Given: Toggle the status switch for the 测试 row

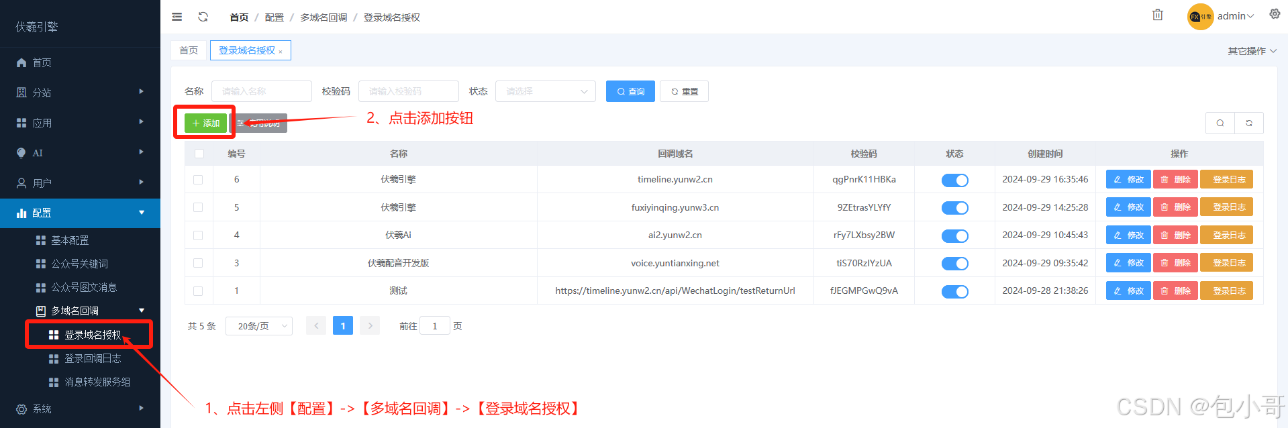Looking at the screenshot, I should pyautogui.click(x=954, y=292).
